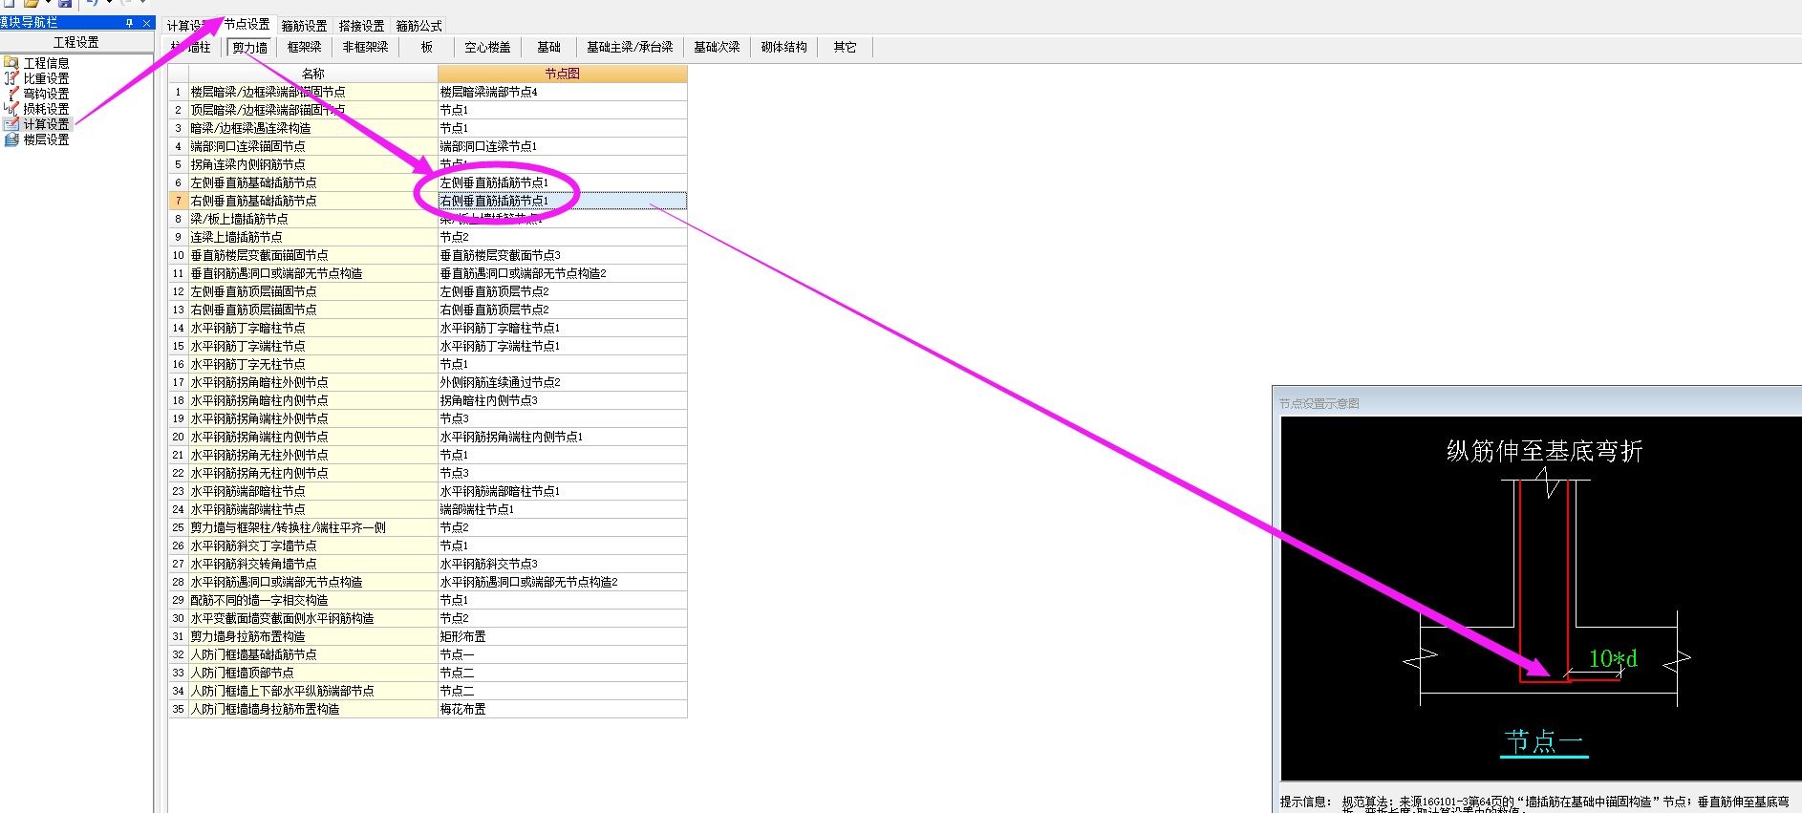
Task: Select the 框架梁 component button
Action: coord(305,47)
